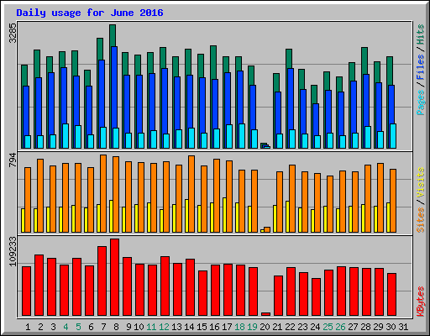Screen dimensions: 430x336
Task: Click the Hits legend label
Action: [x=421, y=34]
